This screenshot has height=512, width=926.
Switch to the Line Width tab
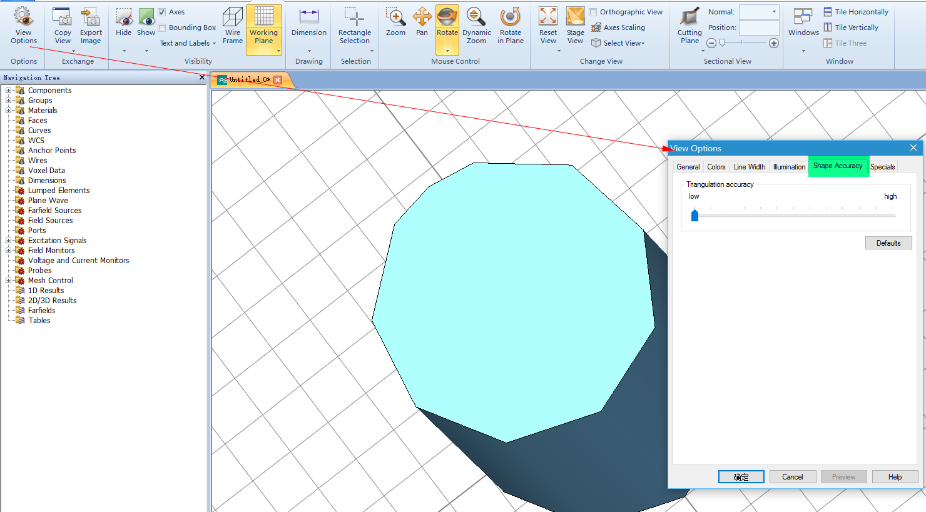pyautogui.click(x=749, y=167)
